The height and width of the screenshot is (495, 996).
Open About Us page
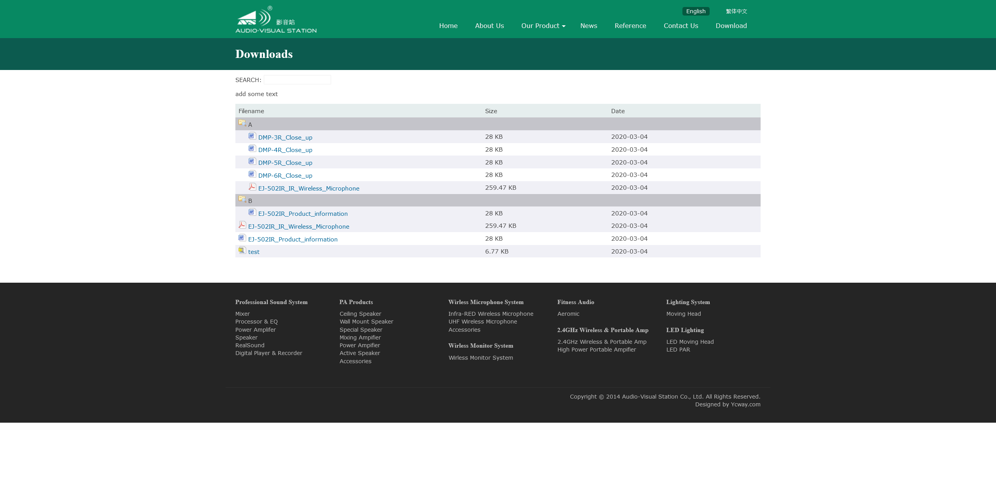[x=489, y=26]
